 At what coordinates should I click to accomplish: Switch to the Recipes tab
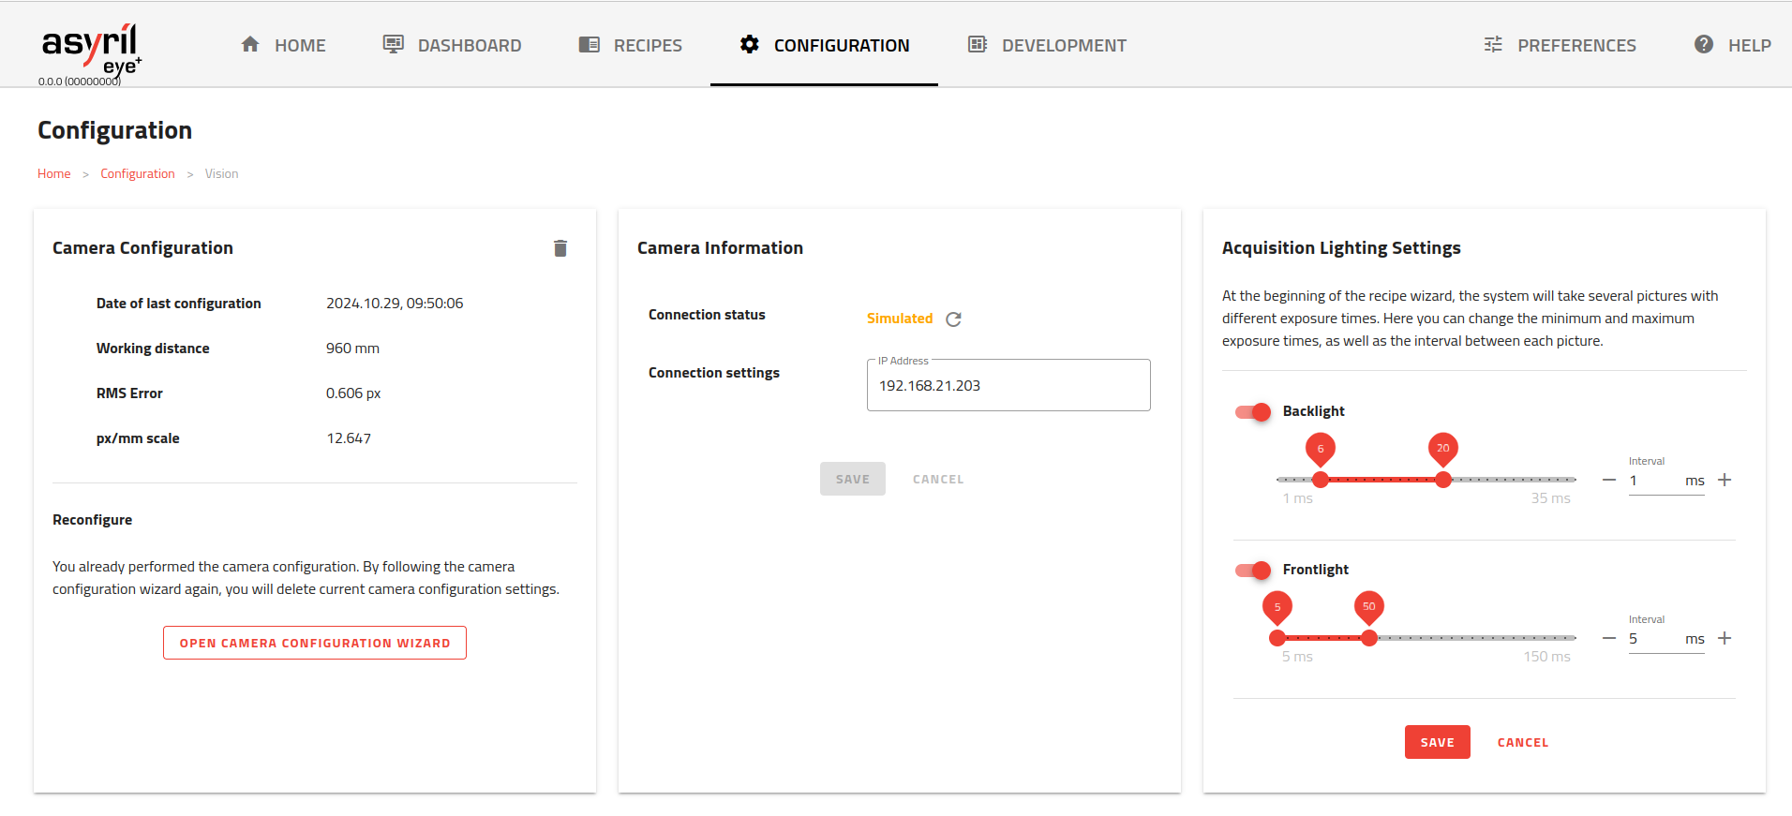click(631, 45)
